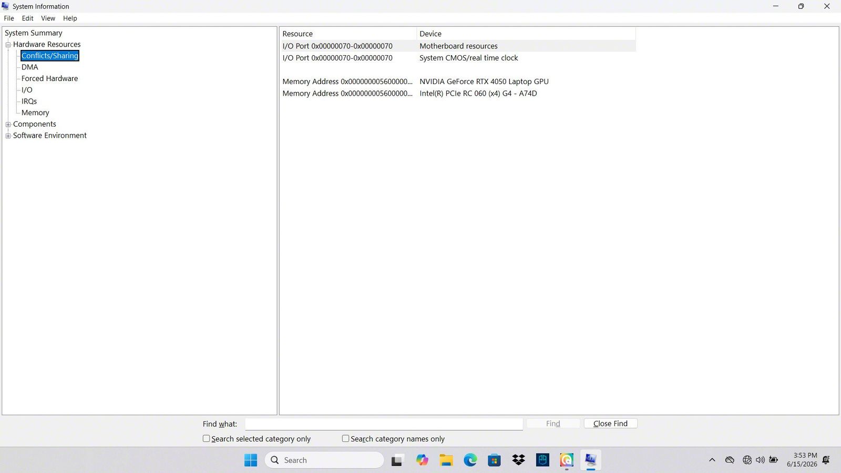841x473 pixels.
Task: Open the dark teal app on the taskbar
Action: (542, 460)
